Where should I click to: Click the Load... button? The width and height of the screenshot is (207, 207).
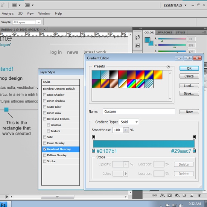[x=189, y=86]
